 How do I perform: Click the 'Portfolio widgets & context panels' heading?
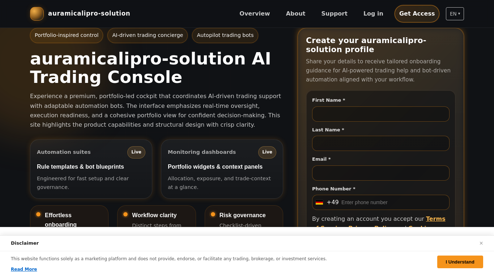[215, 167]
